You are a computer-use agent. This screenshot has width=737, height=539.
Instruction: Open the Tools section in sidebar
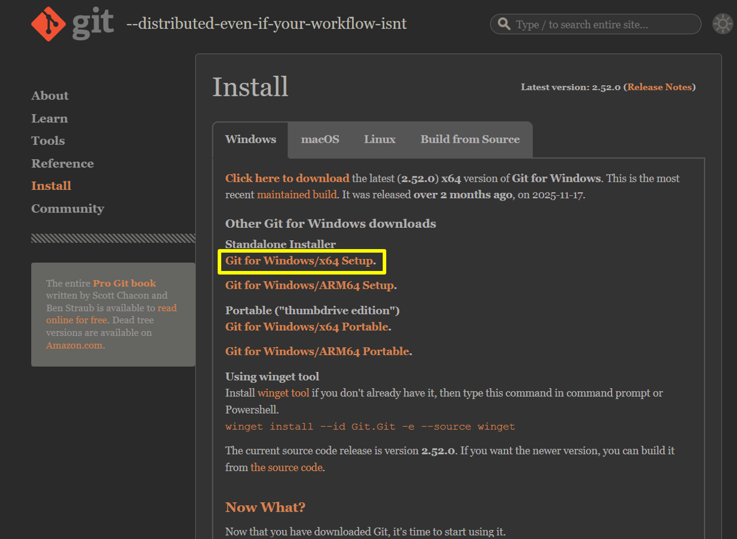tap(48, 141)
